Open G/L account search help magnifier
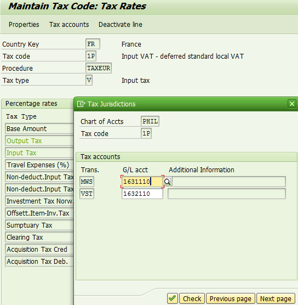The width and height of the screenshot is (298, 305). point(168,182)
